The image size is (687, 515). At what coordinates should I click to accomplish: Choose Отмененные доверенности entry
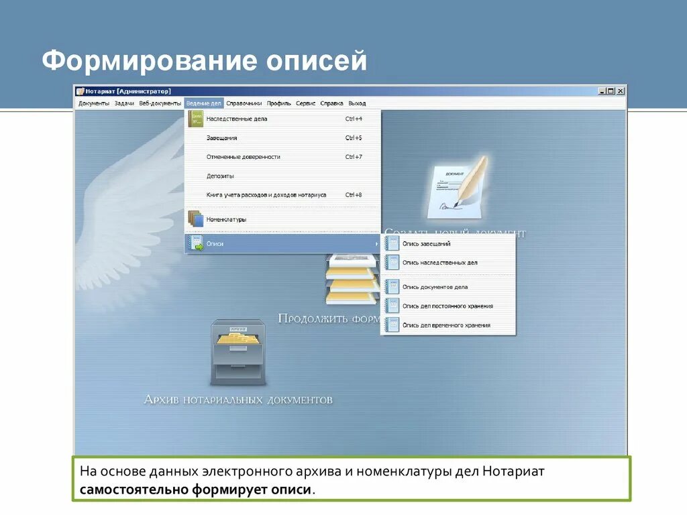point(282,157)
